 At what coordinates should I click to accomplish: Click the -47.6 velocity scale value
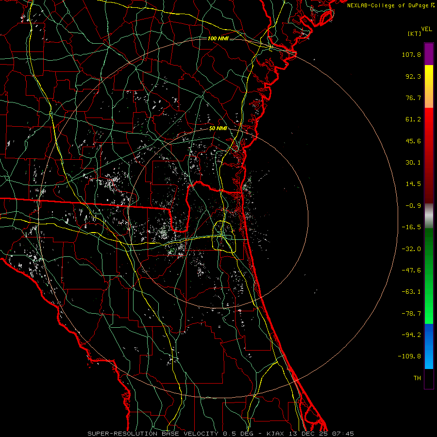(411, 270)
